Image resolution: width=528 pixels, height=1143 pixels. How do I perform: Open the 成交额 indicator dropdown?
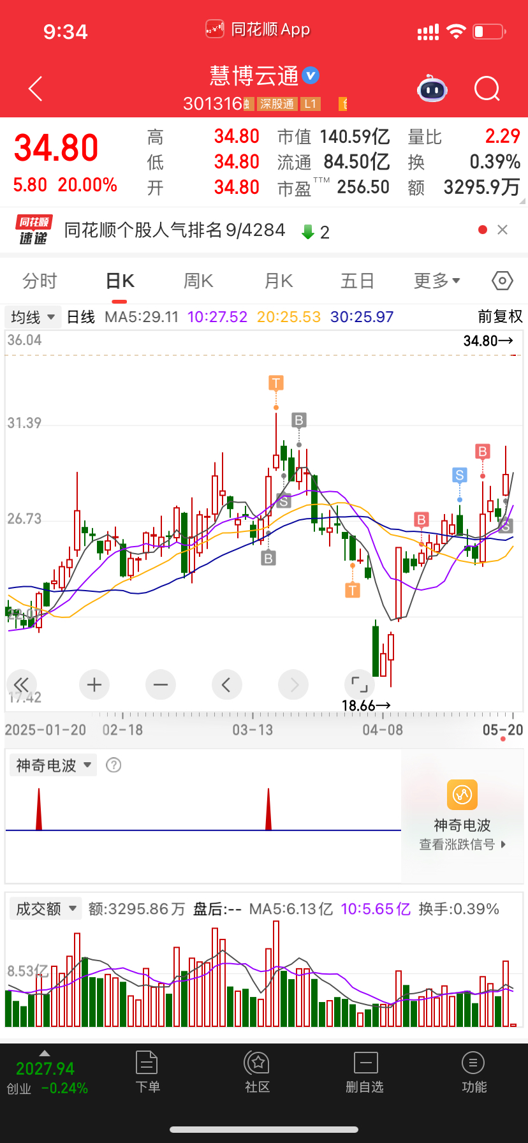(x=46, y=908)
